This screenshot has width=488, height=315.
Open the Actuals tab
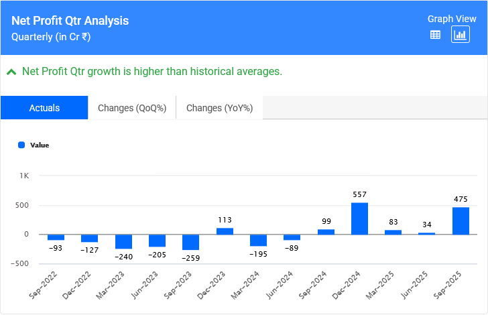coord(44,108)
